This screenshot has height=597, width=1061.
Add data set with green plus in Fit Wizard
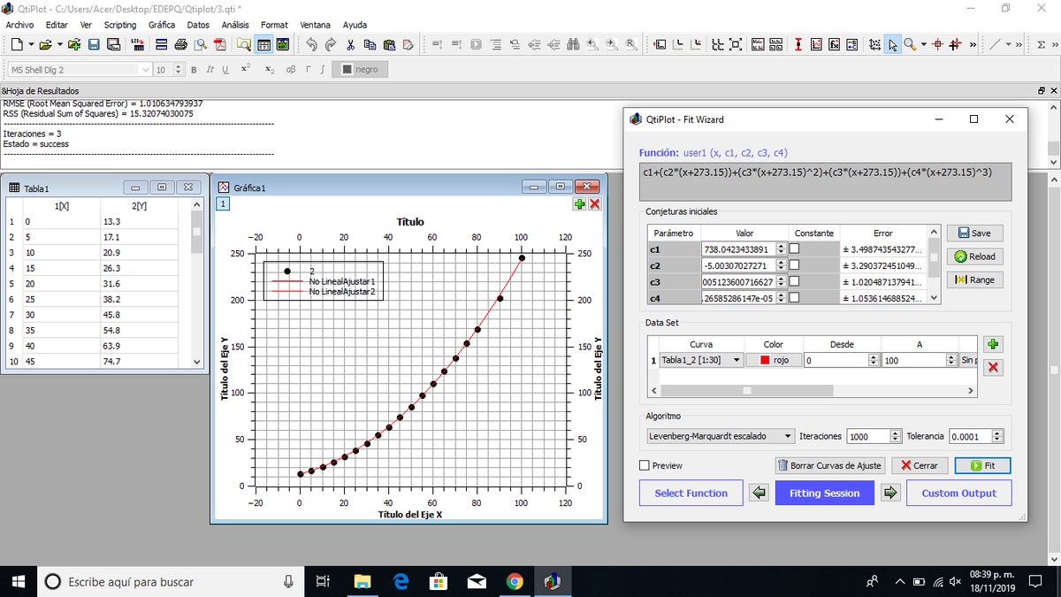tap(994, 344)
